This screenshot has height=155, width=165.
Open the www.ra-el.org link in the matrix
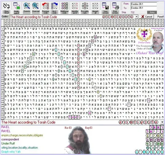coord(157,28)
